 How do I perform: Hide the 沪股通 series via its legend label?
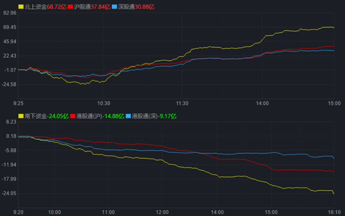[x=82, y=7]
